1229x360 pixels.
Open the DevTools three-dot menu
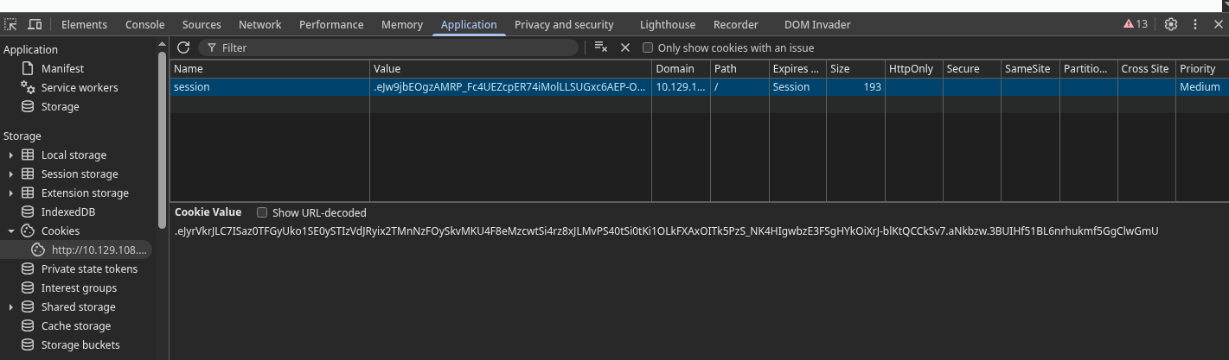coord(1195,24)
